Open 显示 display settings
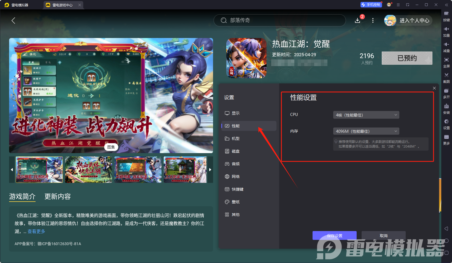Screen dimensions: 452x263 coord(249,113)
